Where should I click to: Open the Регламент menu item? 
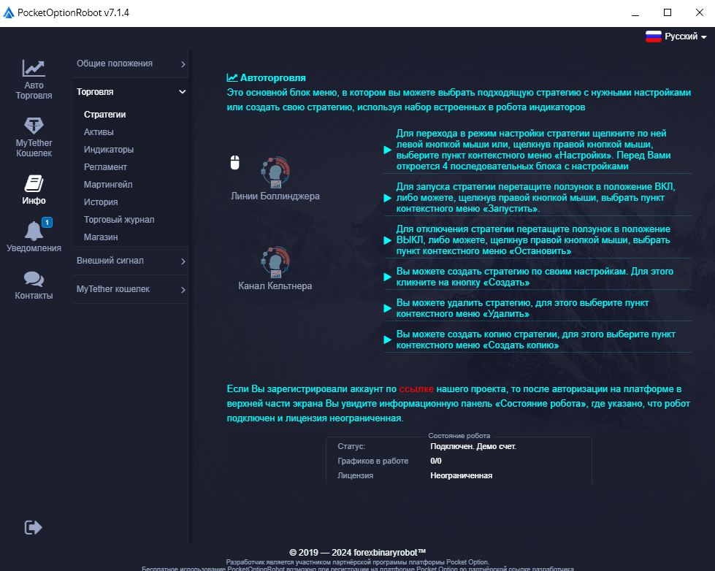pos(105,167)
